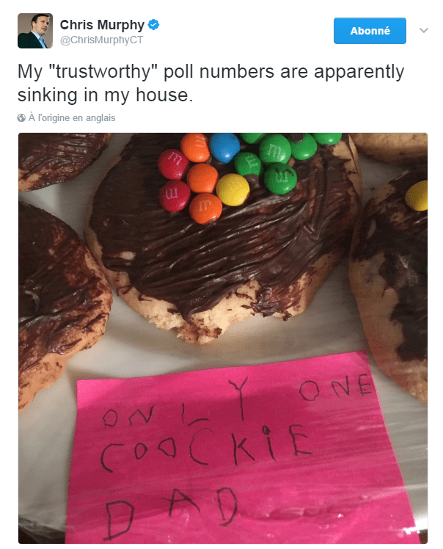Viewport: 443px width, 549px height.
Task: Click the yellow M&M on the right cookie
Action: click(417, 196)
